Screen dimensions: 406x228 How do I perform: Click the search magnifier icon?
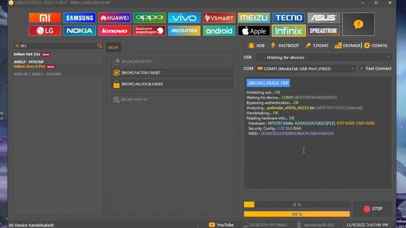[x=100, y=46]
